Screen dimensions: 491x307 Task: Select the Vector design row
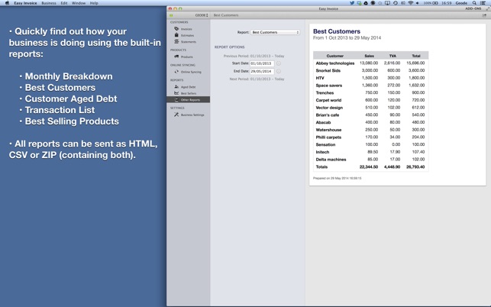pos(371,108)
